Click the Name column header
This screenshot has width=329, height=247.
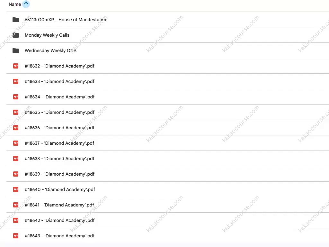14,4
